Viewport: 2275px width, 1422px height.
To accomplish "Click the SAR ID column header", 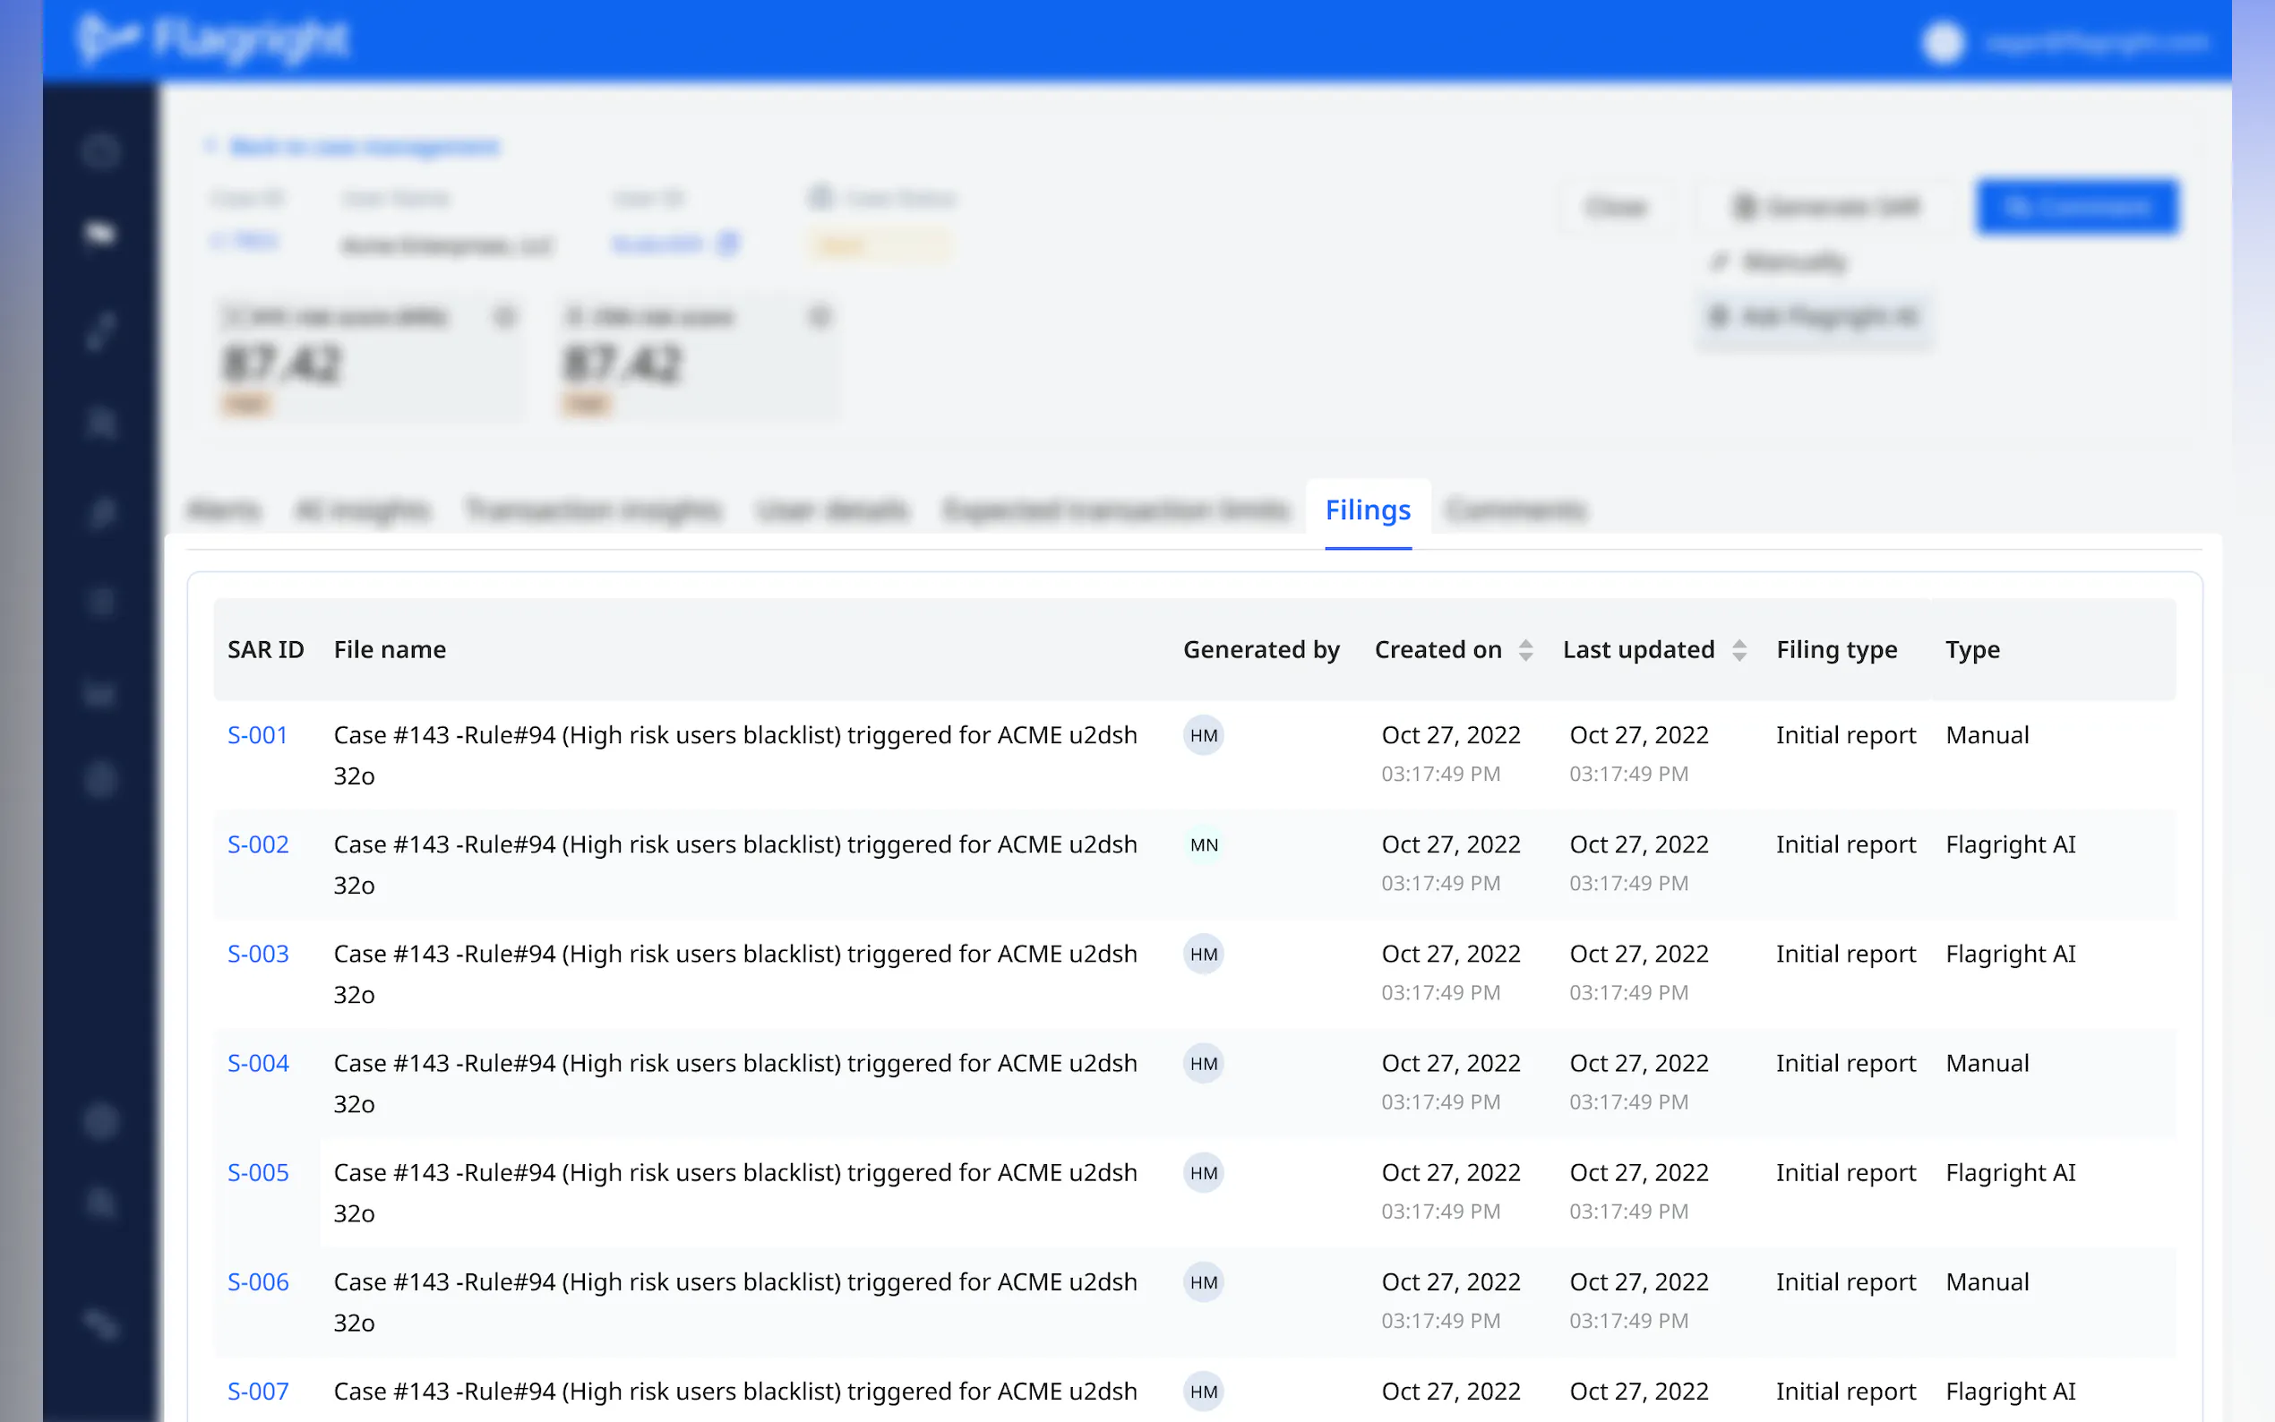I will pyautogui.click(x=265, y=650).
